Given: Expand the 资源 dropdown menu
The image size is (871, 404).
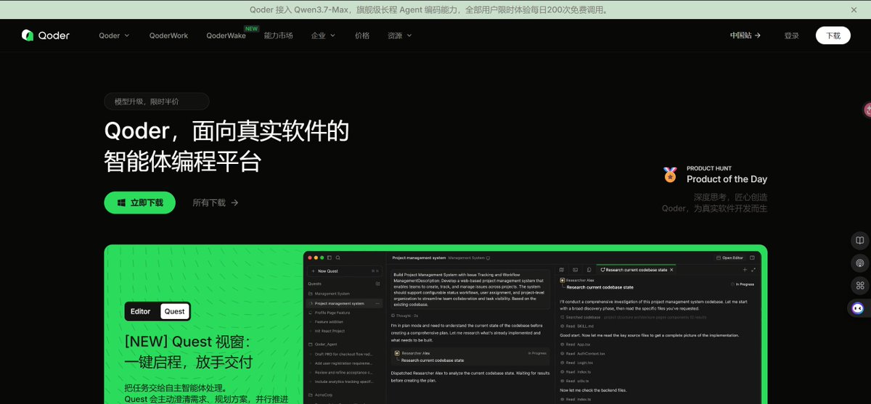Looking at the screenshot, I should (399, 36).
